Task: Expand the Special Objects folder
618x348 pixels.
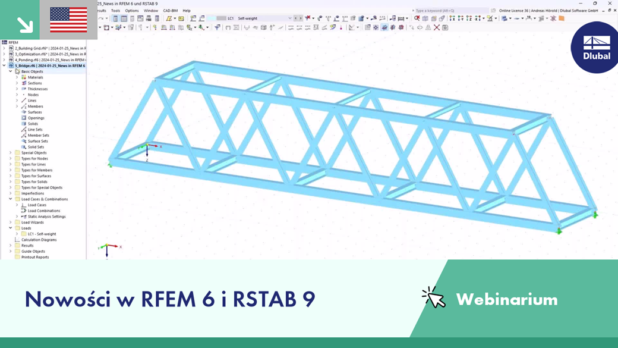Action: [x=11, y=153]
